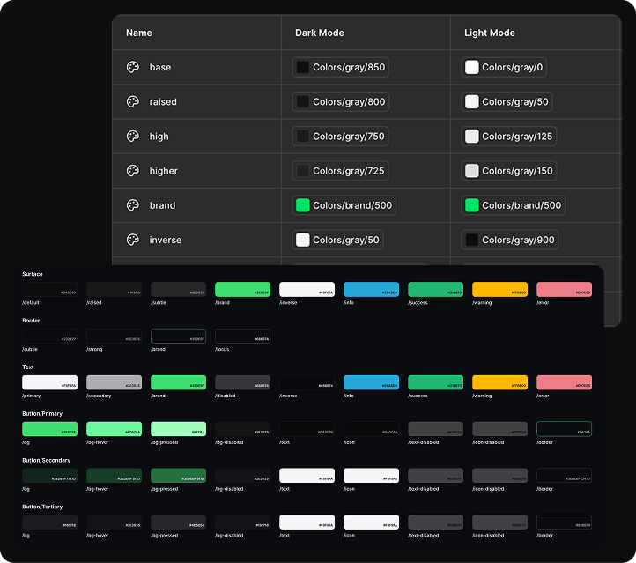Open the Dark Mode Colors/gray/50 chip in the inverse row

pos(337,240)
